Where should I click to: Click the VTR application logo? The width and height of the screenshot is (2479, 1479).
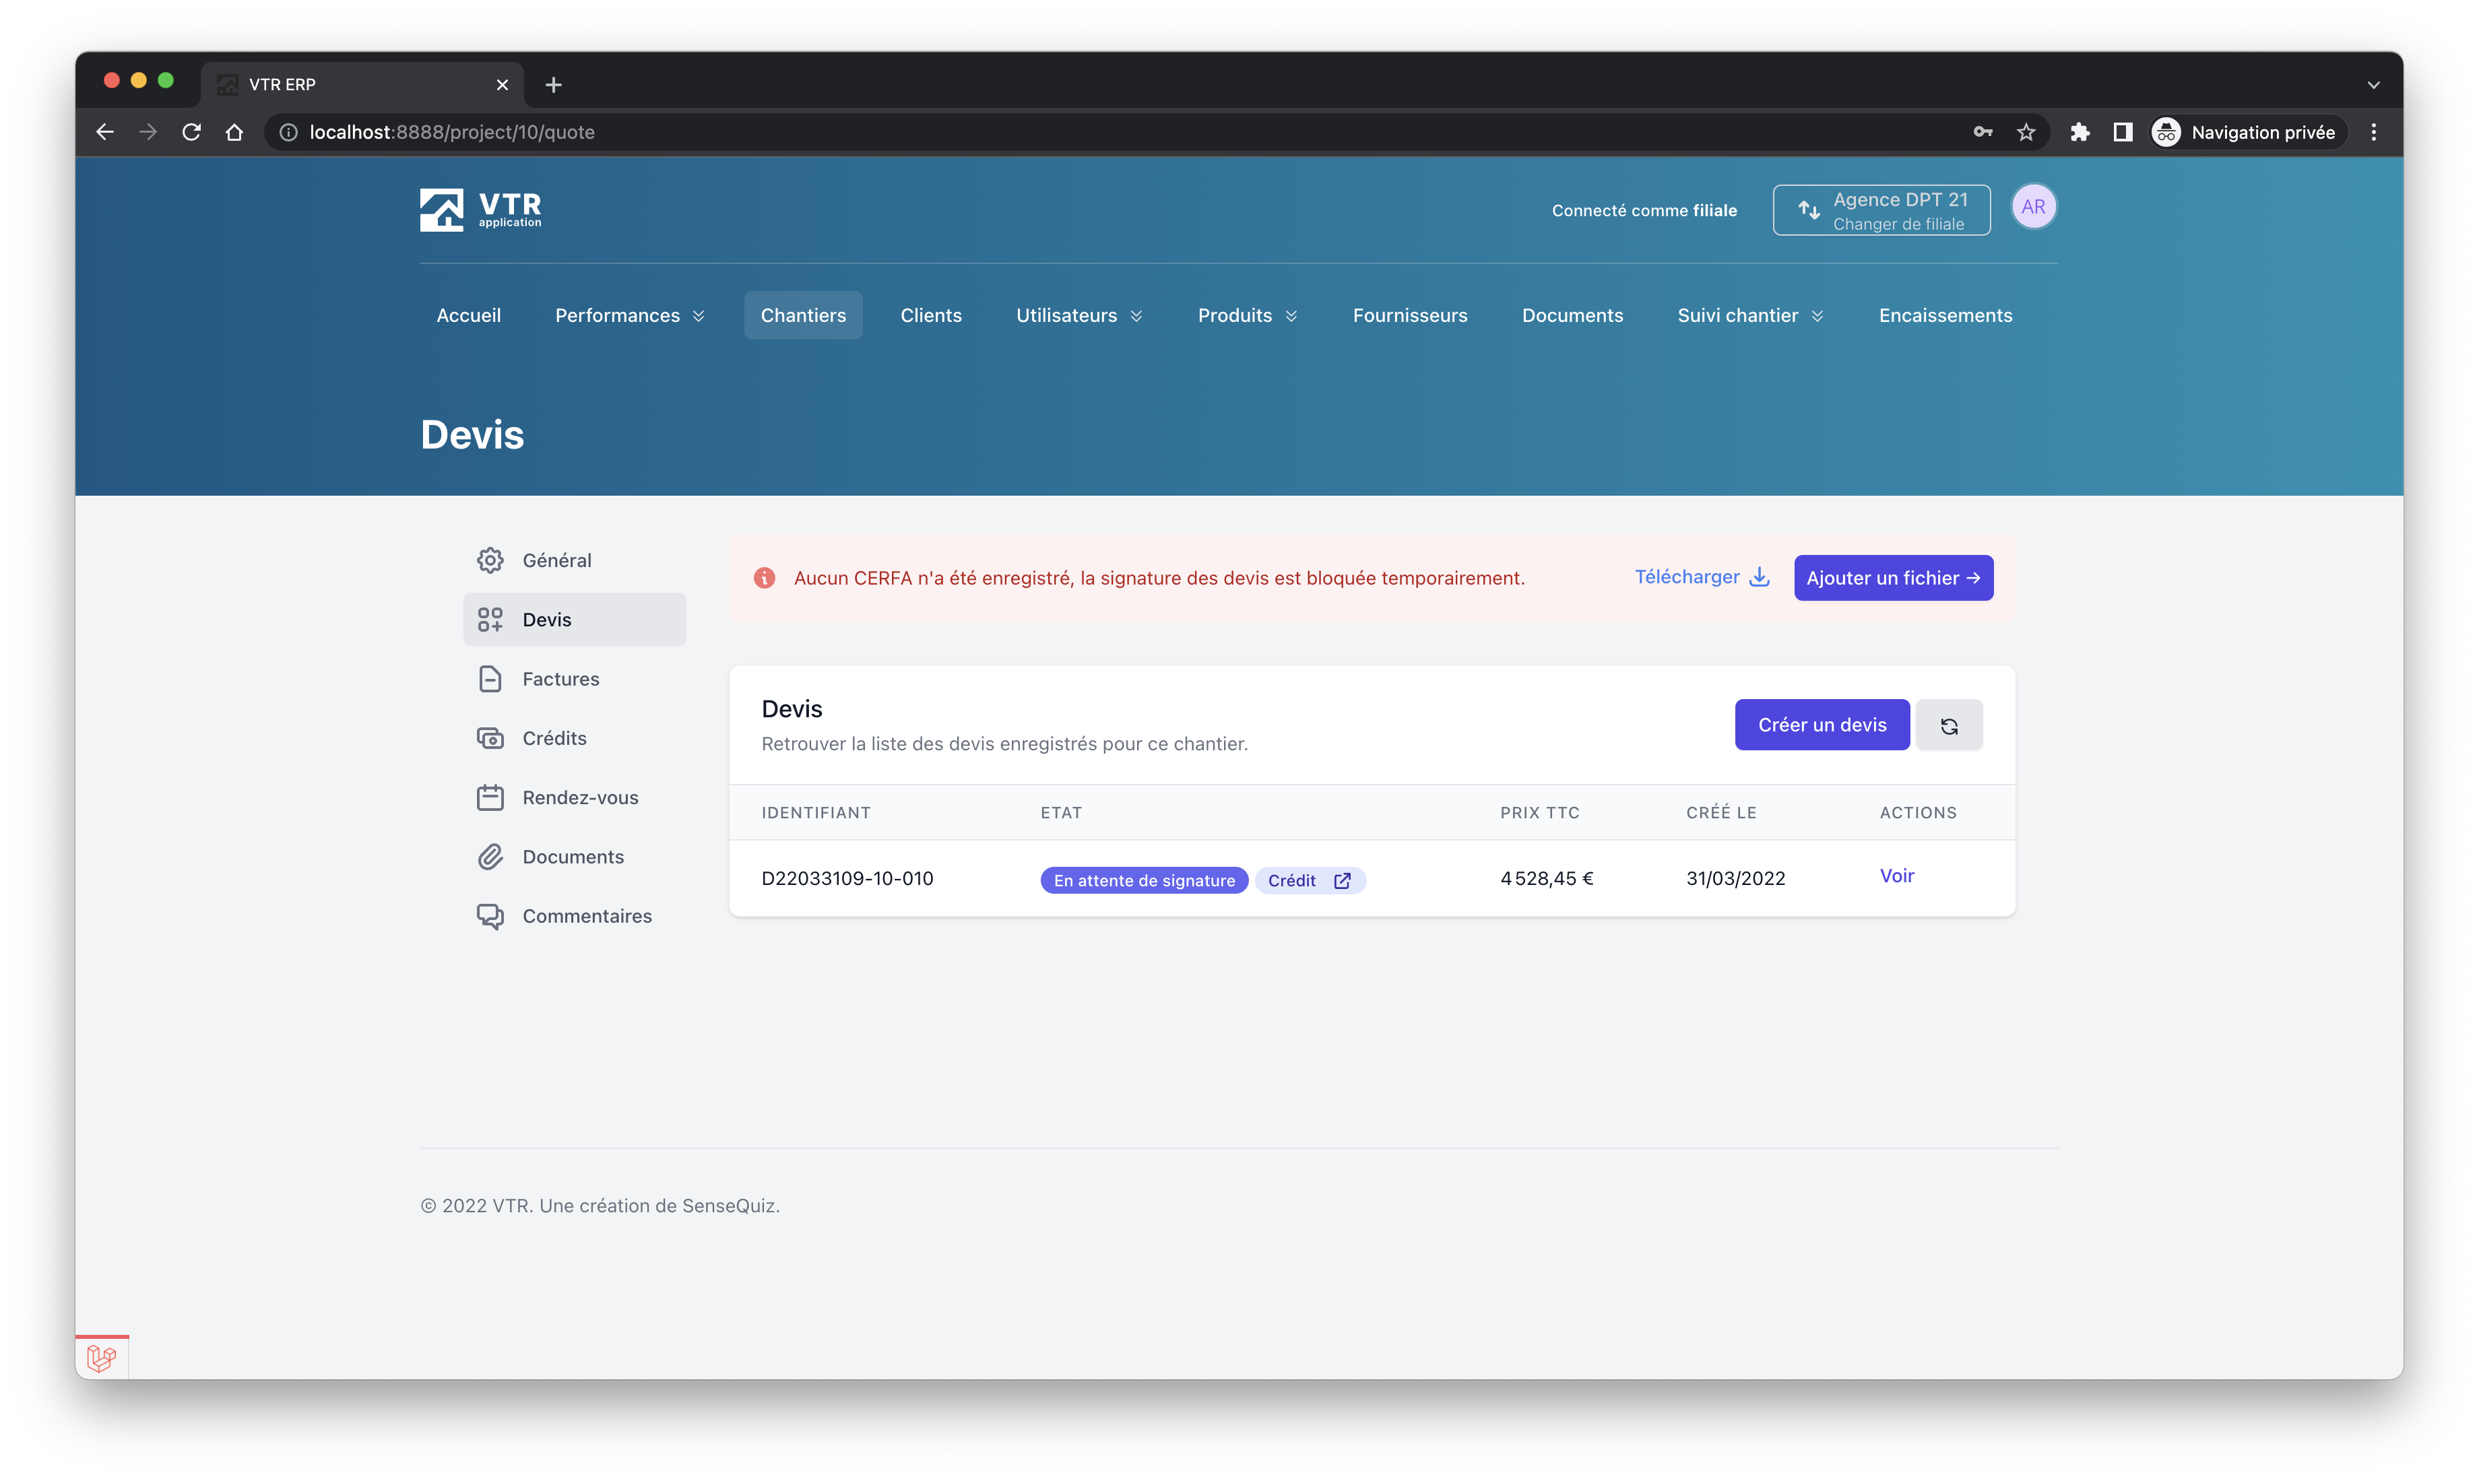[480, 209]
